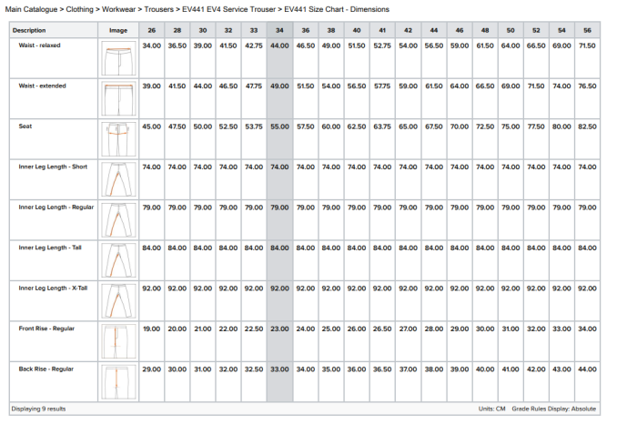The image size is (637, 445).
Task: Click the Inner Leg Length - X-Tall diagram
Action: 117,301
